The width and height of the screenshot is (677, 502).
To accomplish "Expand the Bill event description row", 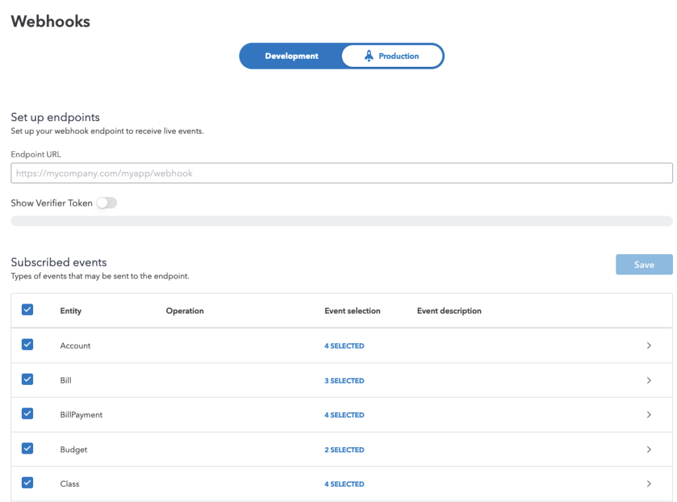I will pyautogui.click(x=649, y=380).
